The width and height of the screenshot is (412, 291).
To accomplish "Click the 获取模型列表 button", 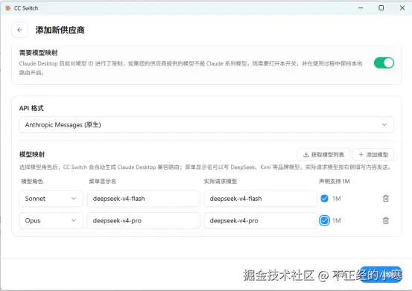I will pyautogui.click(x=323, y=155).
